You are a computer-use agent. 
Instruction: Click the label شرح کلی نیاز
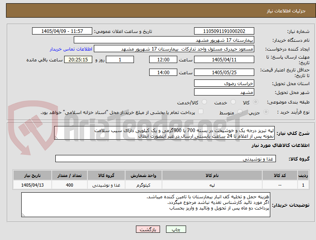tap(293, 133)
